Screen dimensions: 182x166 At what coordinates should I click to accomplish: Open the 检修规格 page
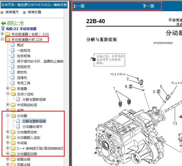(x=24, y=56)
